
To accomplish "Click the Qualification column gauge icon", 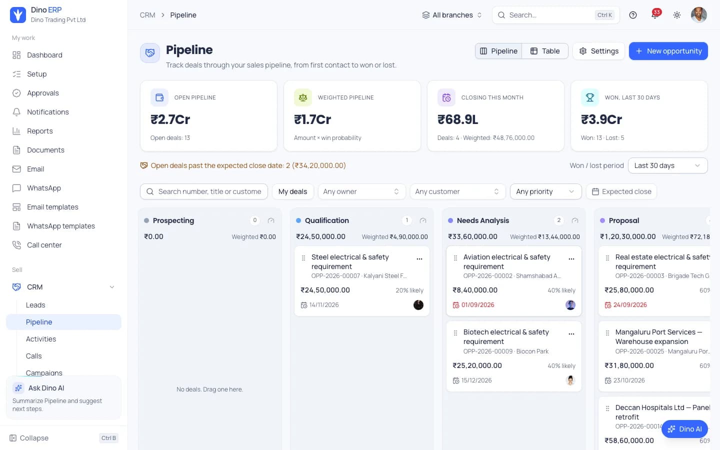I will click(x=423, y=220).
